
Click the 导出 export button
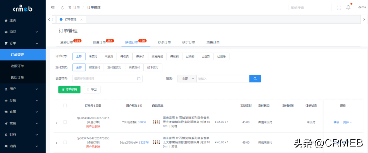(92, 90)
